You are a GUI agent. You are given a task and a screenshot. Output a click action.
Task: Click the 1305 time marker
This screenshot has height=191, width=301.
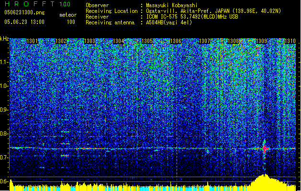point(147,41)
